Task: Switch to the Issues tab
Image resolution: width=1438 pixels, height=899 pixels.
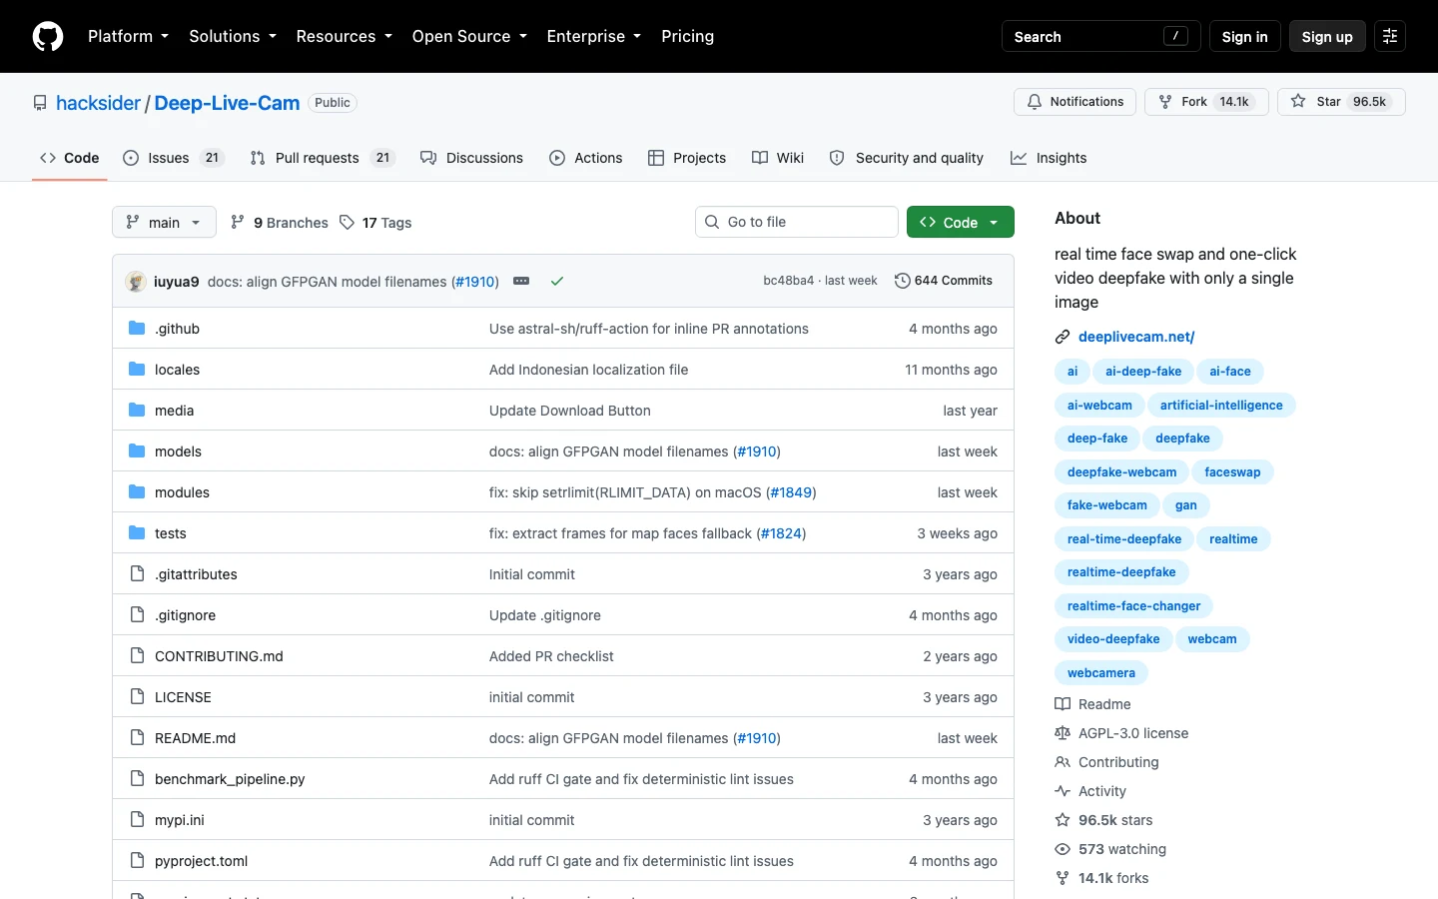Action: pyautogui.click(x=174, y=158)
